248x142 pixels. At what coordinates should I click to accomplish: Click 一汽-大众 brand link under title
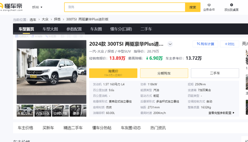[96, 51]
